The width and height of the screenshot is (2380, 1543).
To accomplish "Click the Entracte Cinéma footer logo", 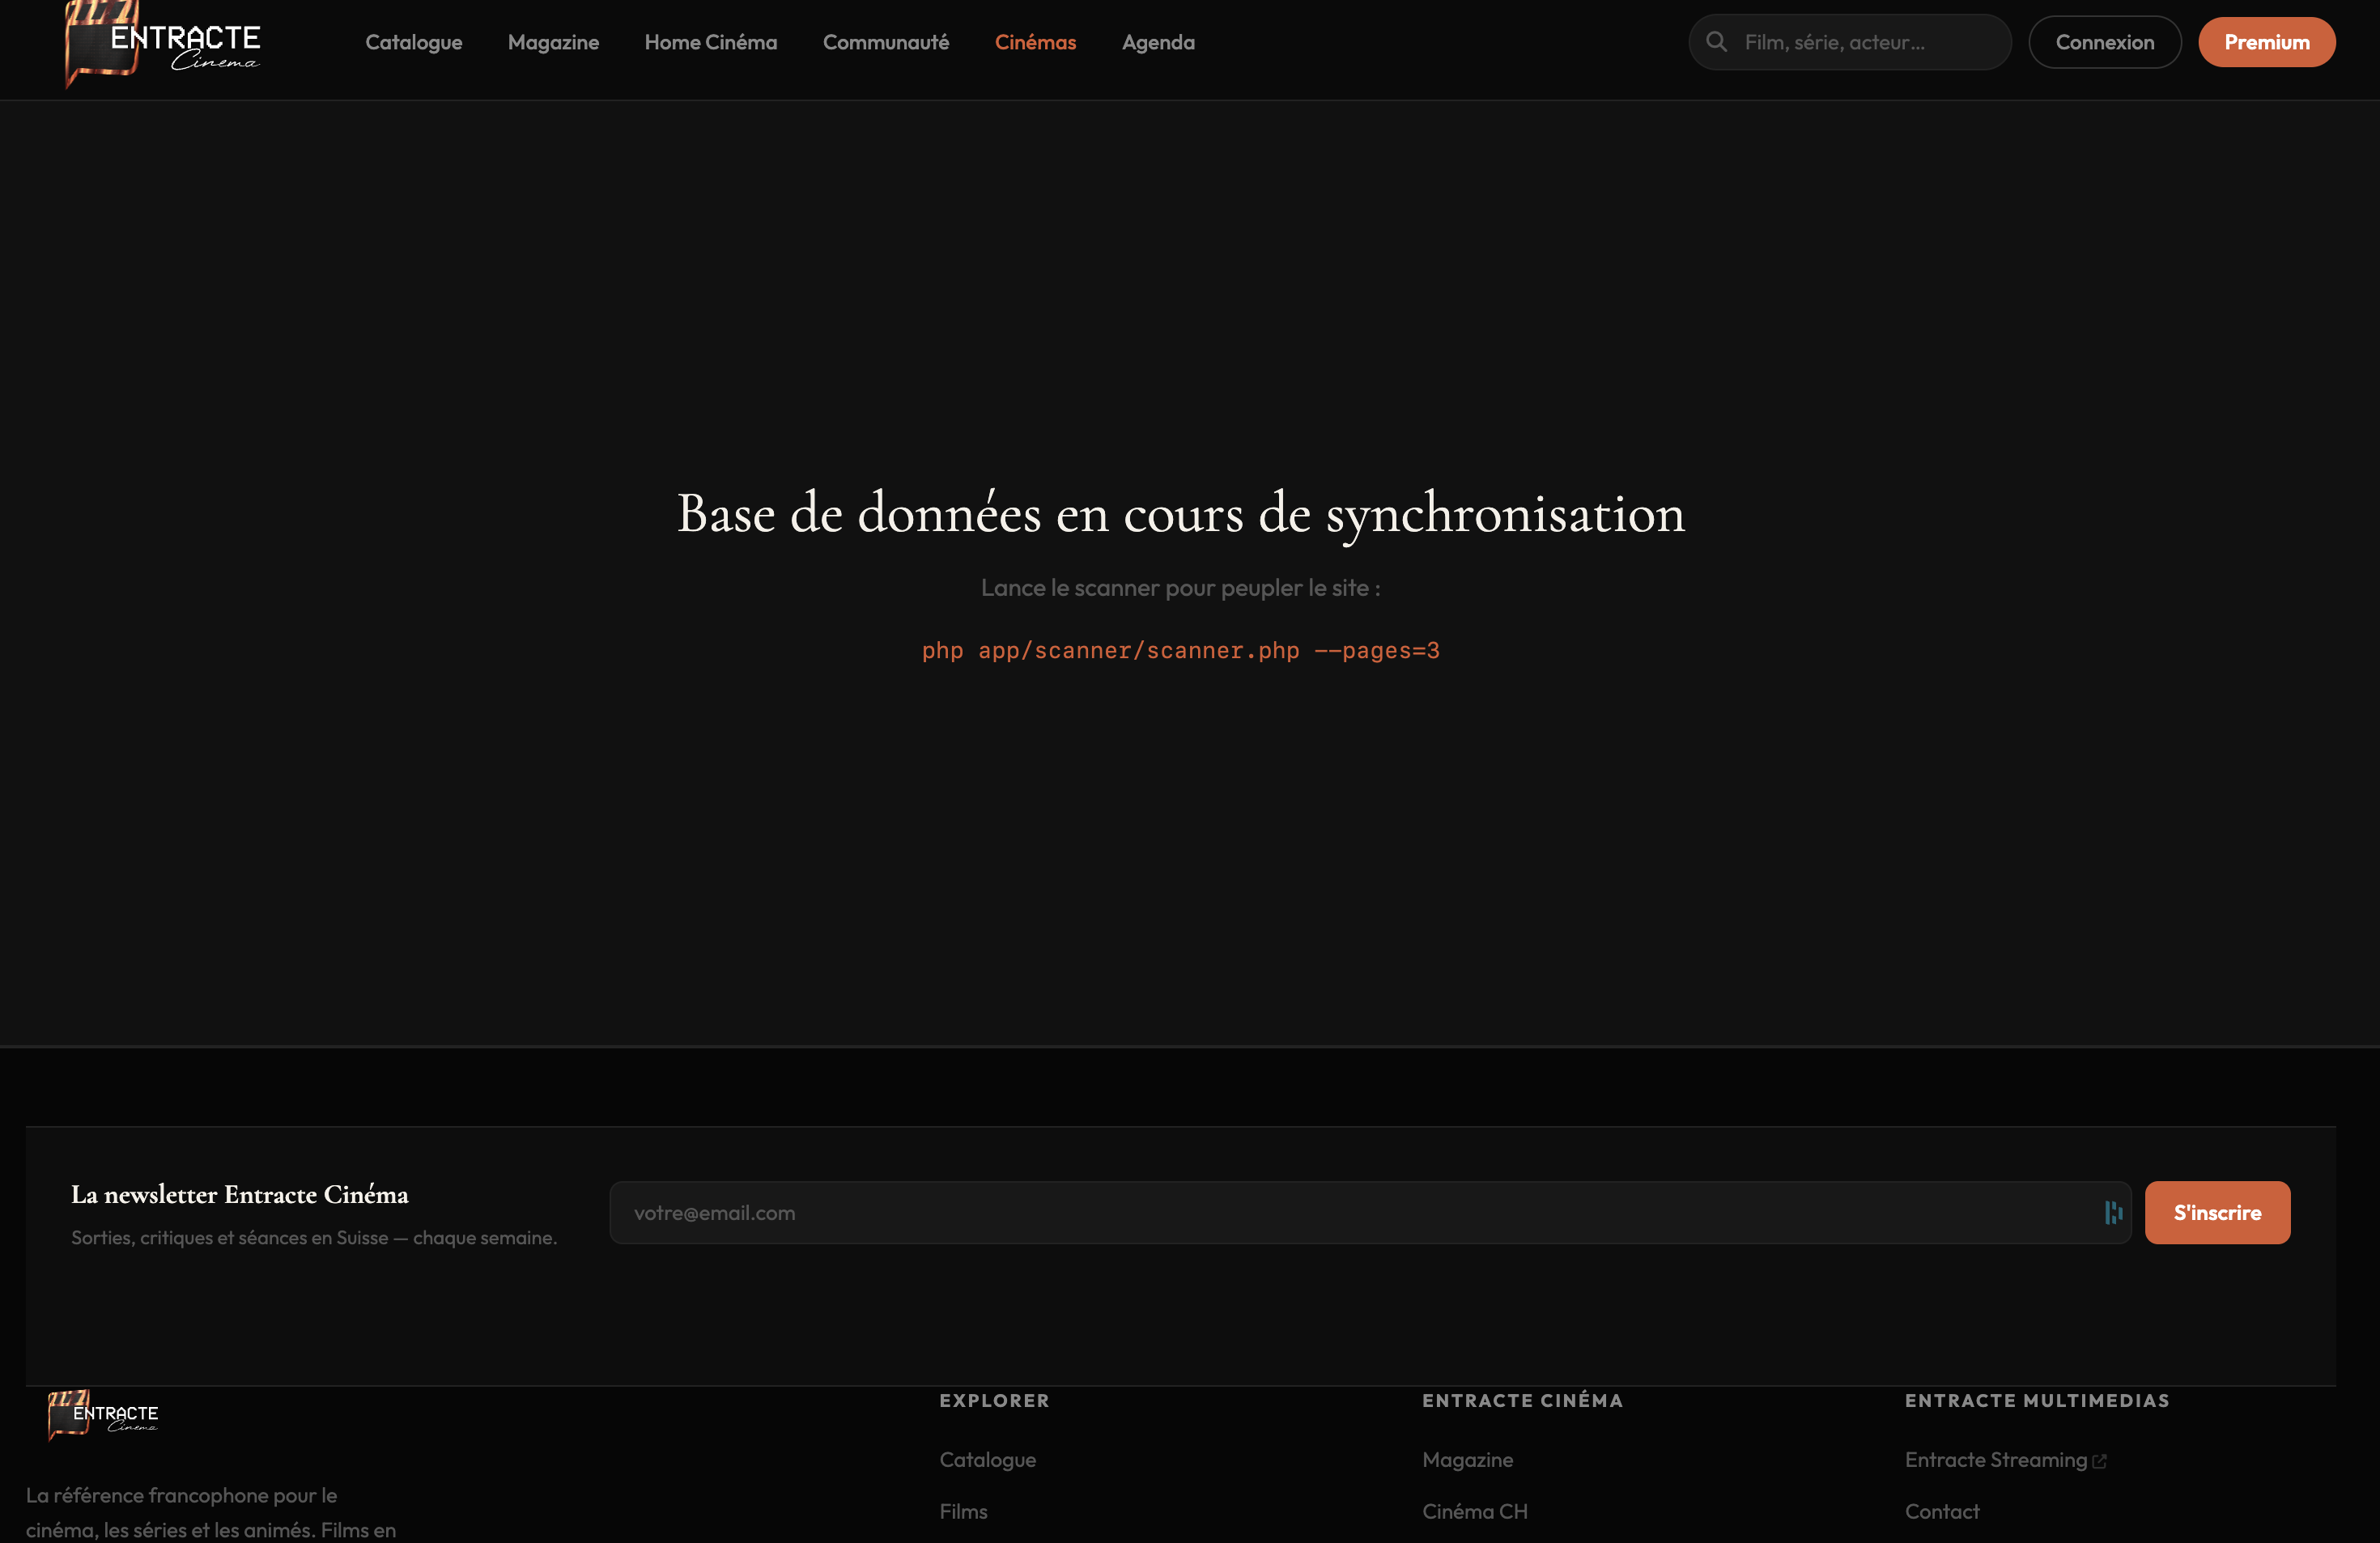I will tap(103, 1414).
